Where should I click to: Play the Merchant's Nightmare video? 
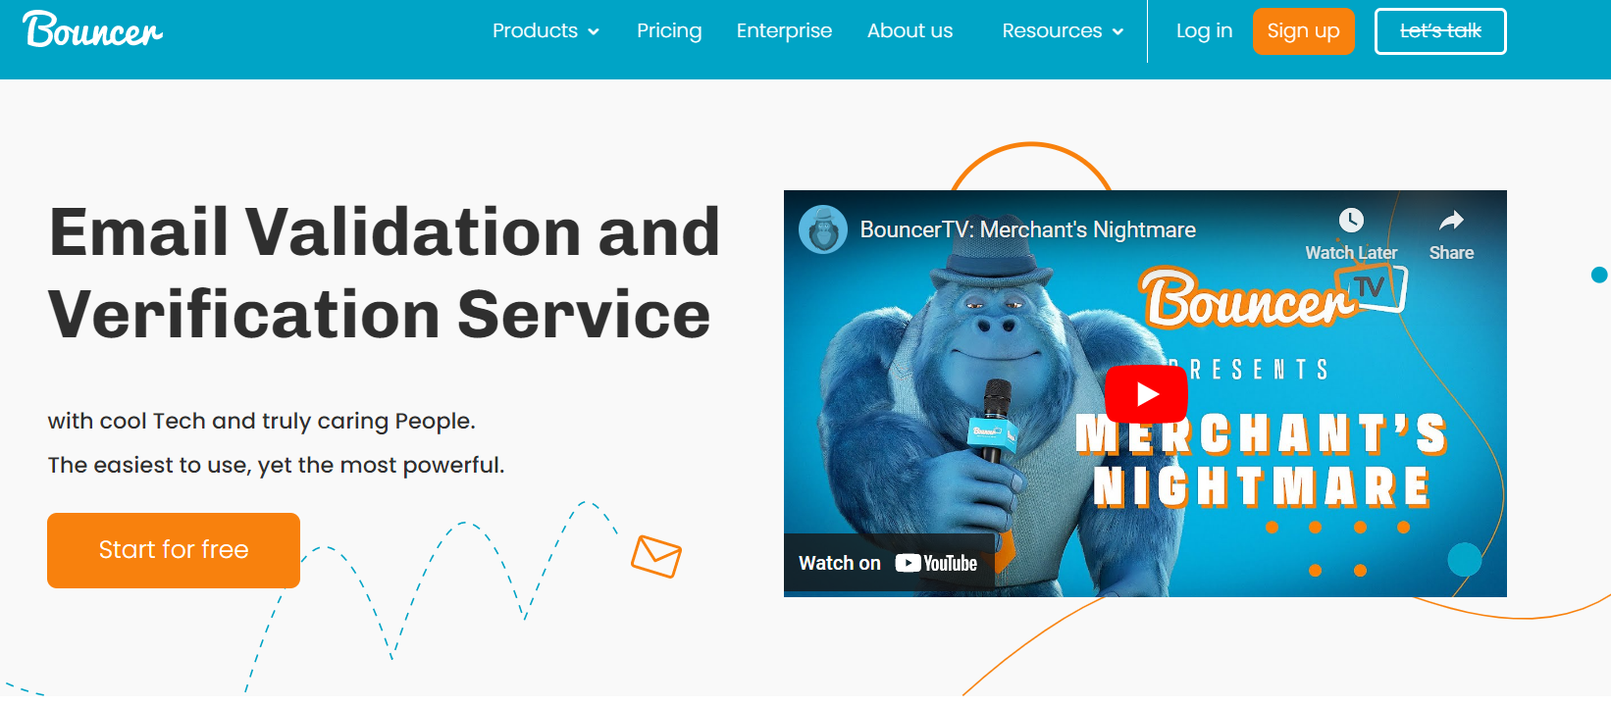coord(1146,393)
